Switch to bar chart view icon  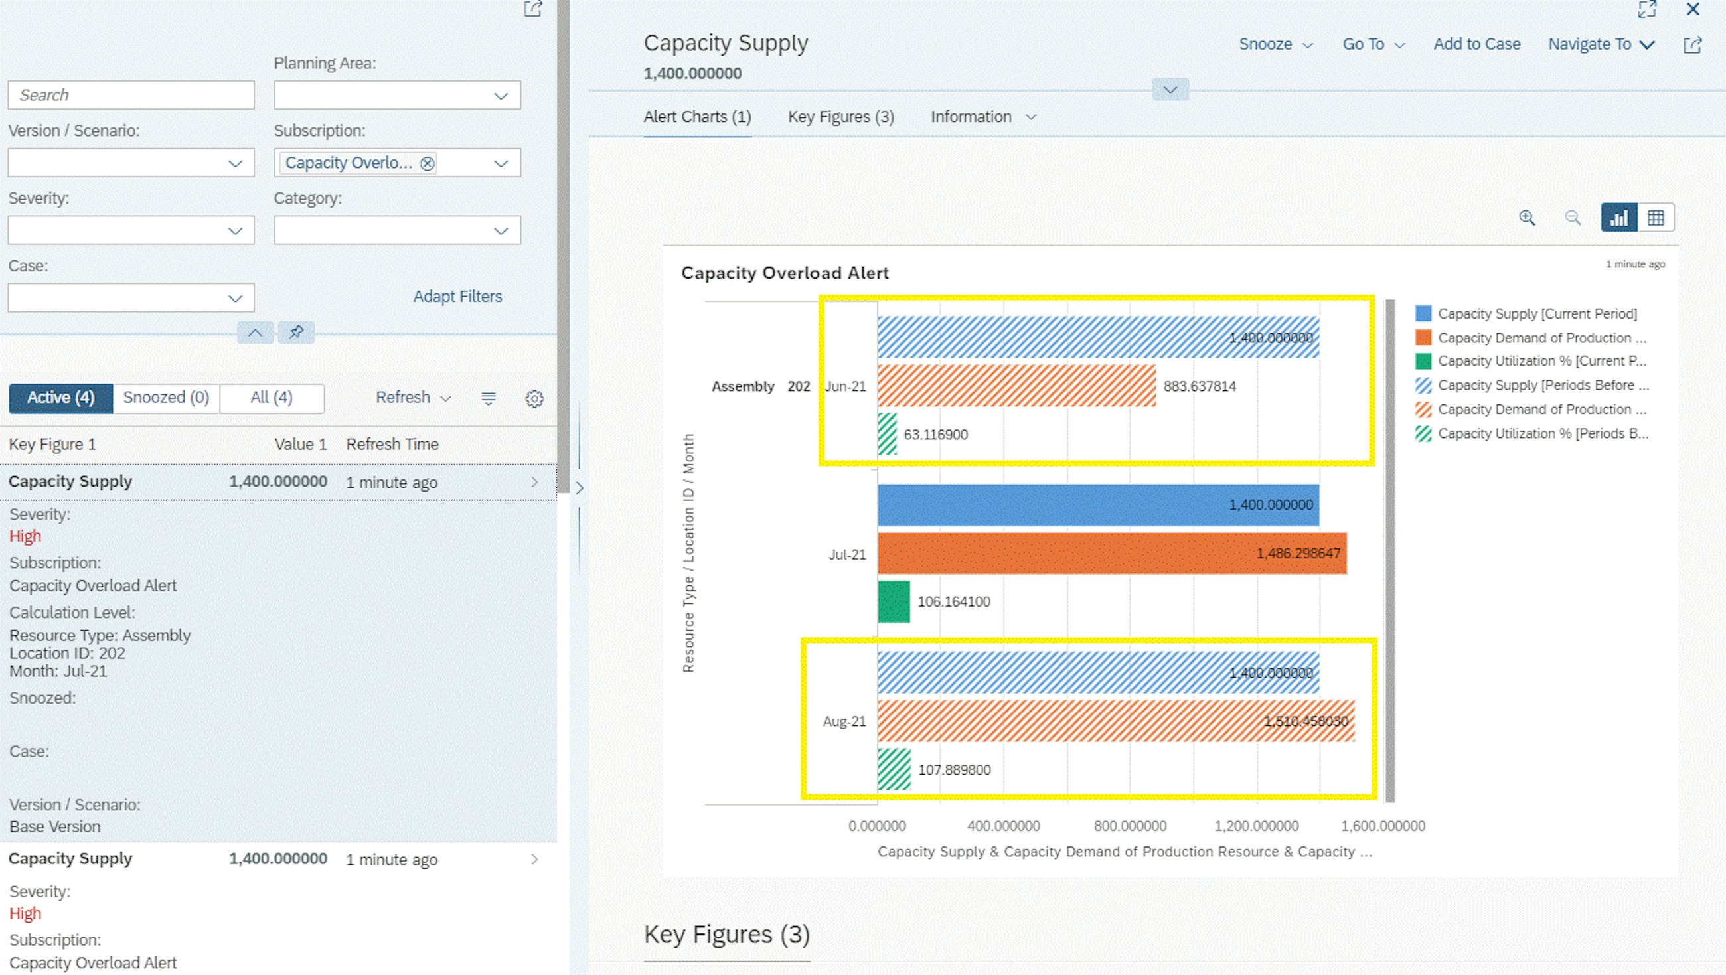click(x=1619, y=218)
